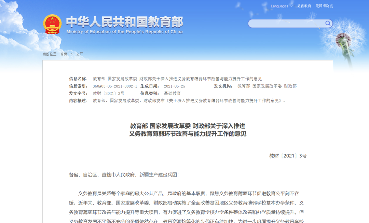369x223 pixels.
Task: Click the search magnifier icon
Action: click(327, 23)
